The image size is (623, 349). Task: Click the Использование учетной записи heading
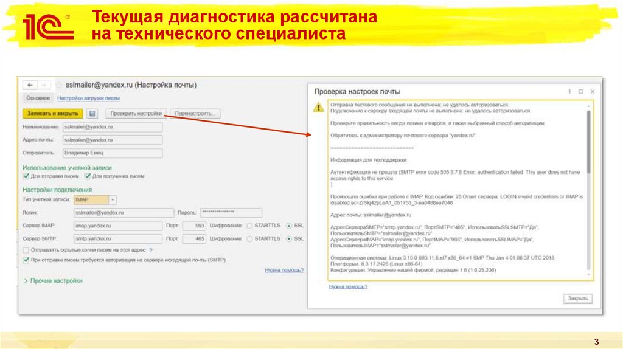67,168
